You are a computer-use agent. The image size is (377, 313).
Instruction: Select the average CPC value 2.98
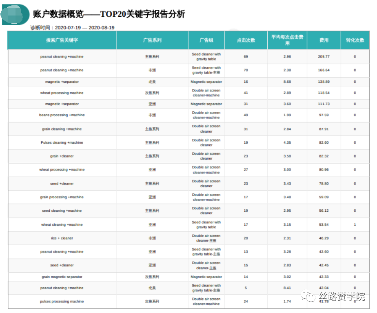pos(287,57)
